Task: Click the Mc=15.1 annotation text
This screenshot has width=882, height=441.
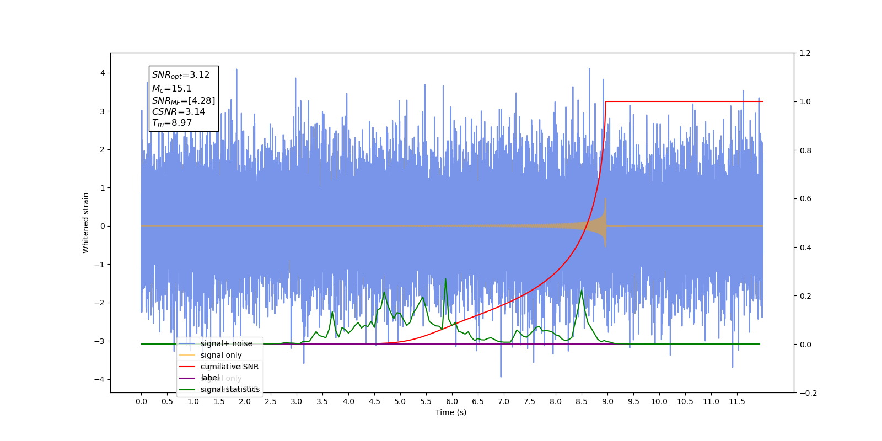Action: tap(172, 88)
